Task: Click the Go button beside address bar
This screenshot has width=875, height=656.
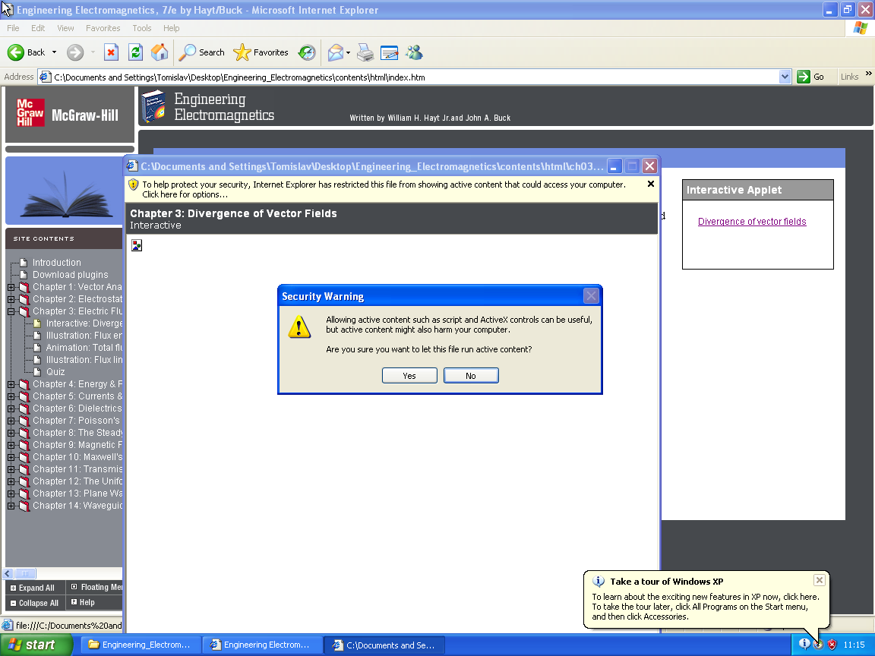Action: (x=811, y=77)
